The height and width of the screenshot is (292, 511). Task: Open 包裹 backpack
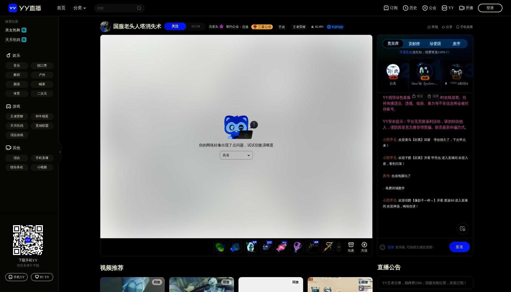[351, 247]
